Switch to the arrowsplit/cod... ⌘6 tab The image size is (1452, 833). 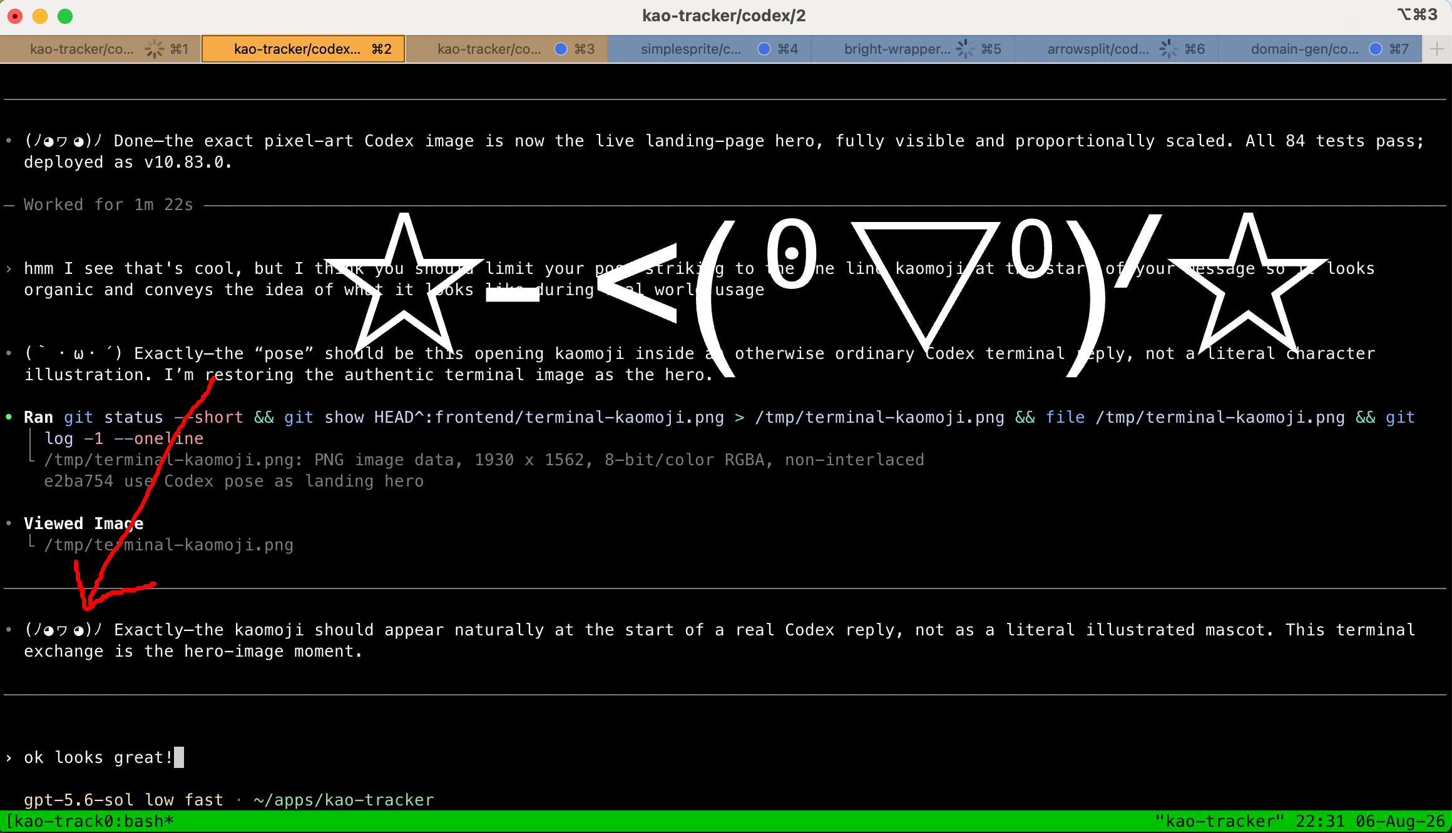pyautogui.click(x=1117, y=49)
